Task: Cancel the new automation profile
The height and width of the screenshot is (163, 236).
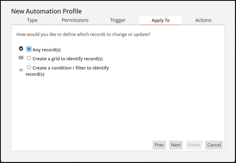Action: tap(214, 145)
